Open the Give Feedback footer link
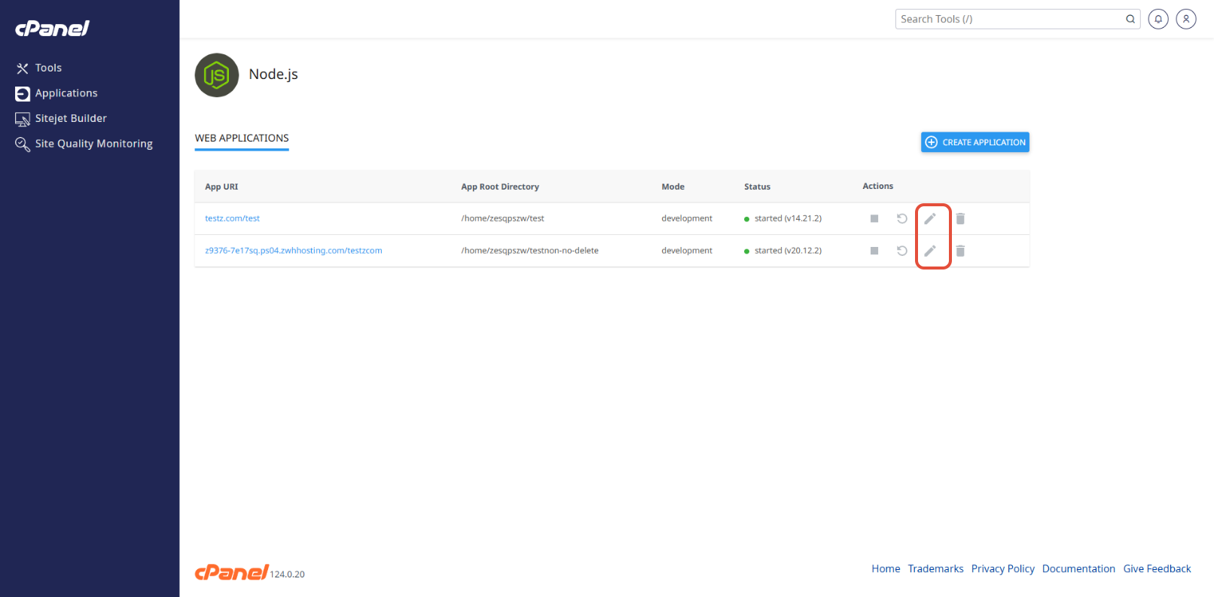 pyautogui.click(x=1157, y=569)
